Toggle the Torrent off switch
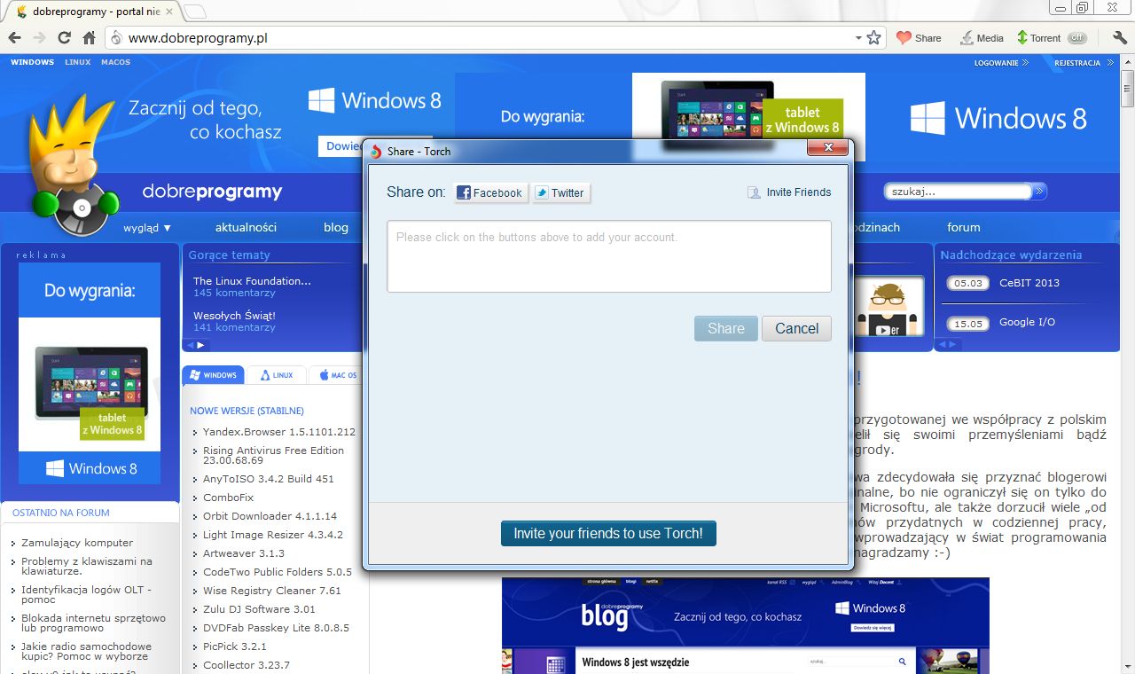Image resolution: width=1135 pixels, height=674 pixels. 1076,38
